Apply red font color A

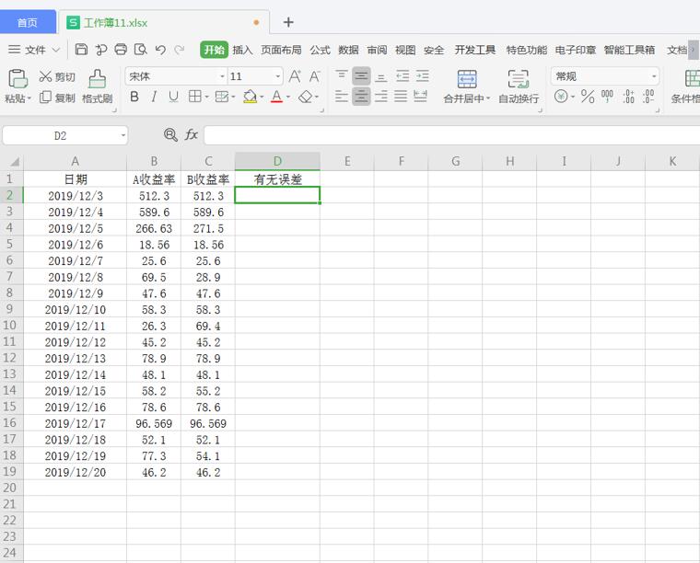point(276,97)
